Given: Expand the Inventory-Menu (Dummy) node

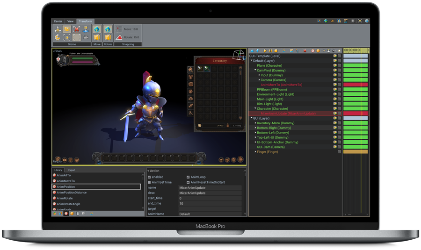Looking at the screenshot, I should 255,123.
